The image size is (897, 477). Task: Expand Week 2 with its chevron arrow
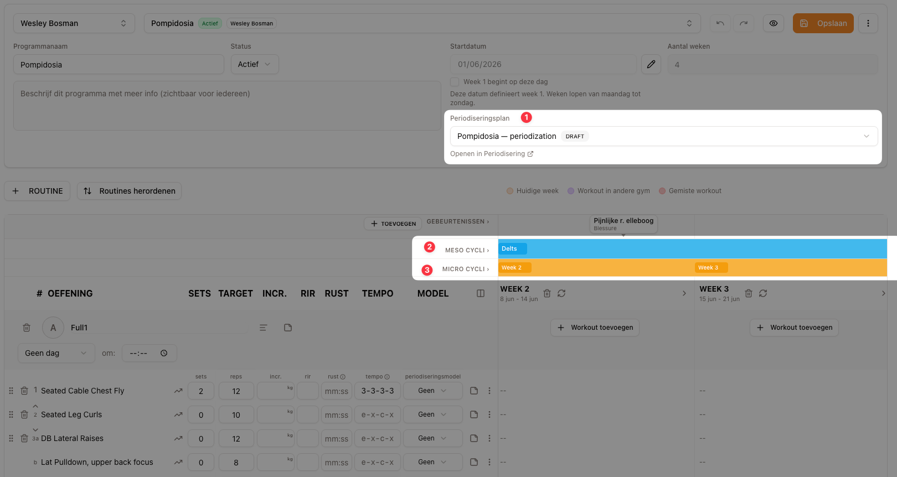tap(684, 293)
